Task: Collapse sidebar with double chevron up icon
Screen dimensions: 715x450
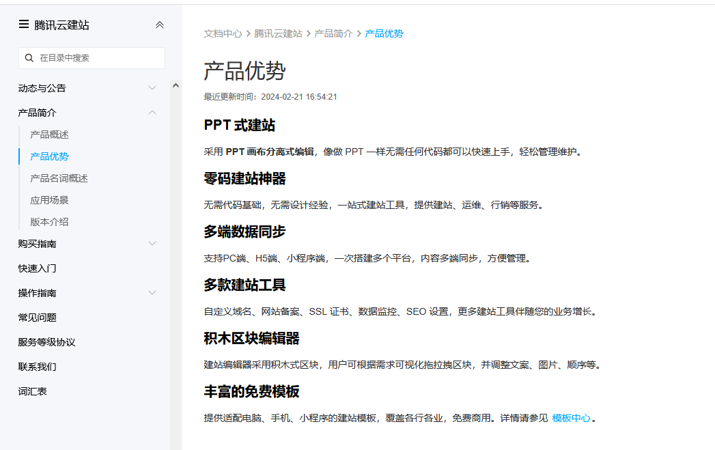Action: click(160, 25)
